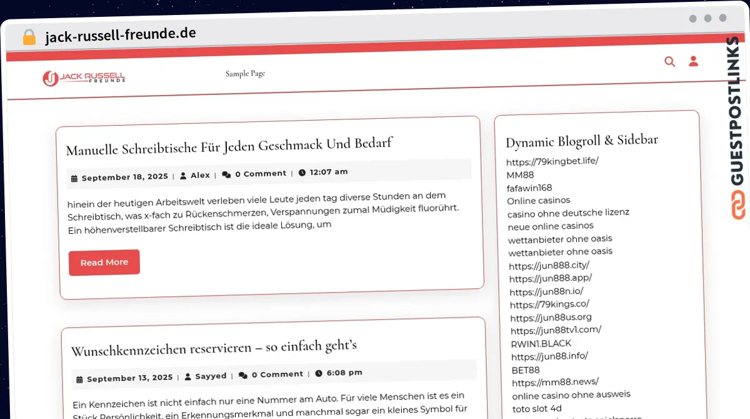Click calendar icon beside September 13, 2025

point(79,379)
